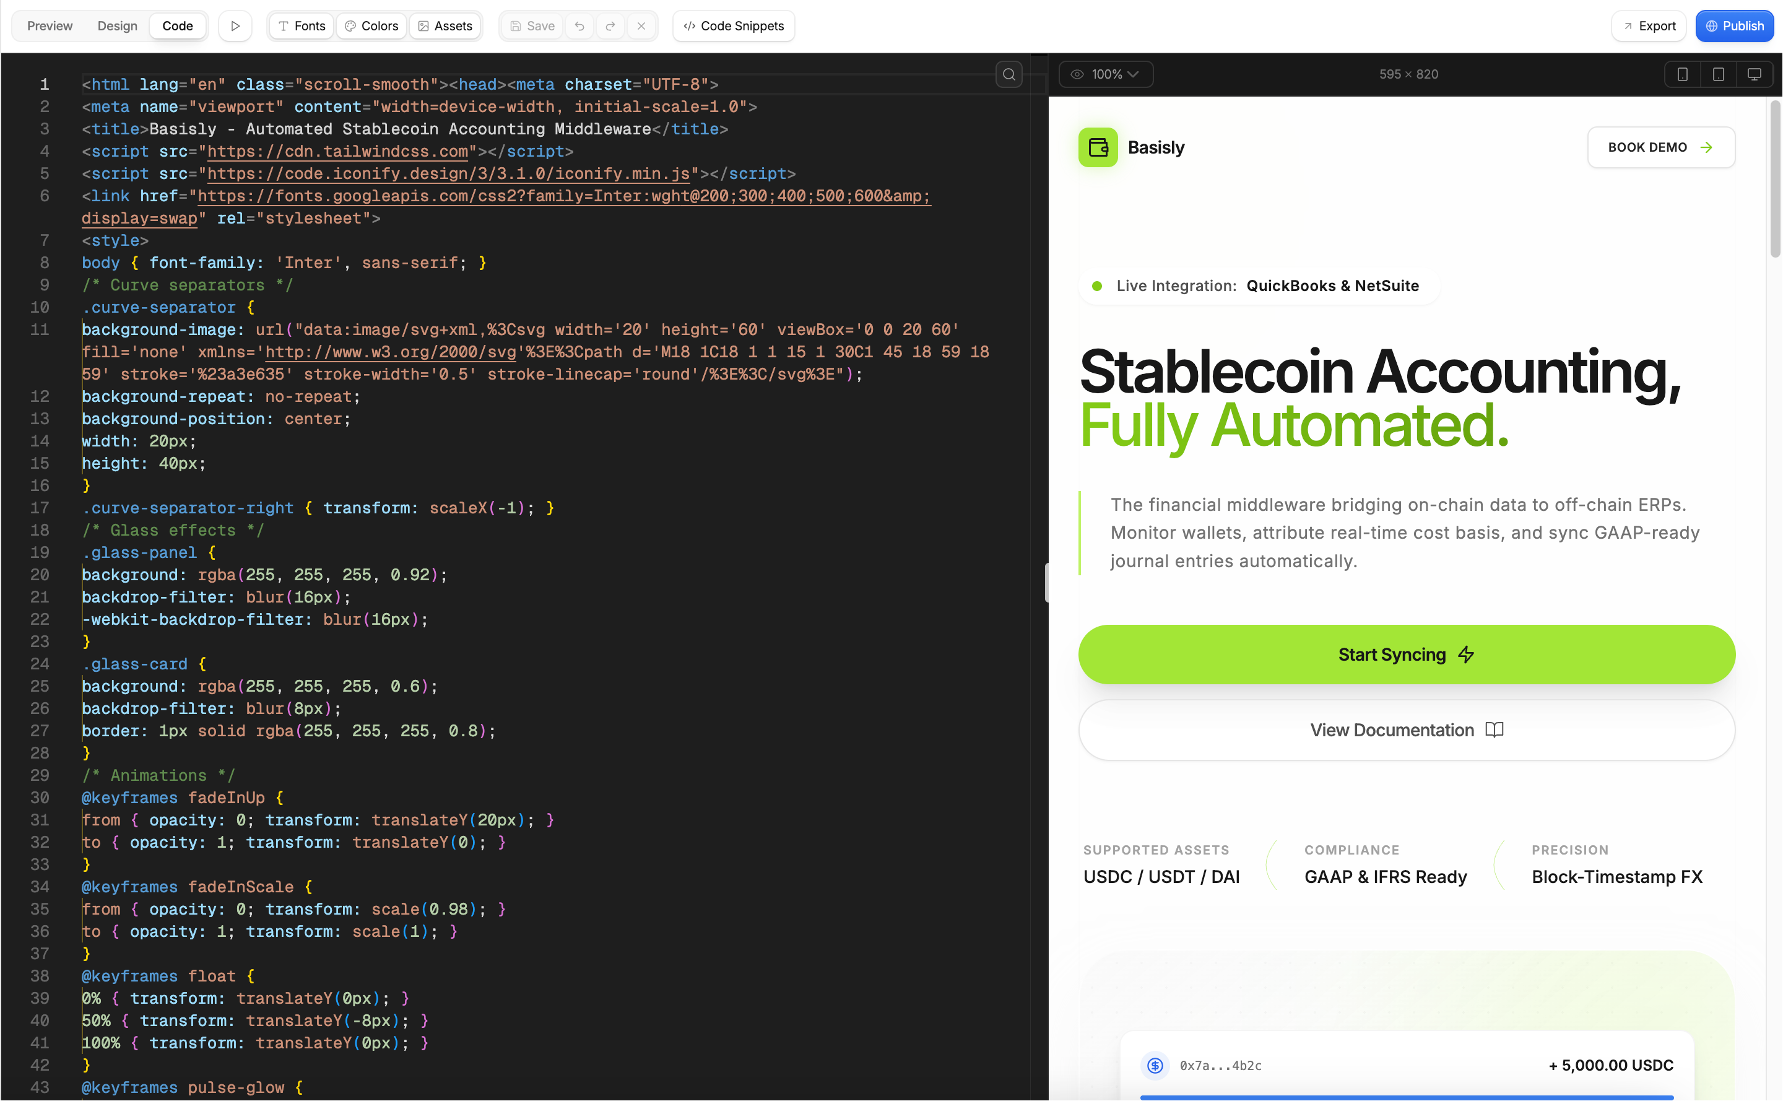Open the 100% zoom dropdown
Screen dimensions: 1783x1101
click(x=1105, y=74)
